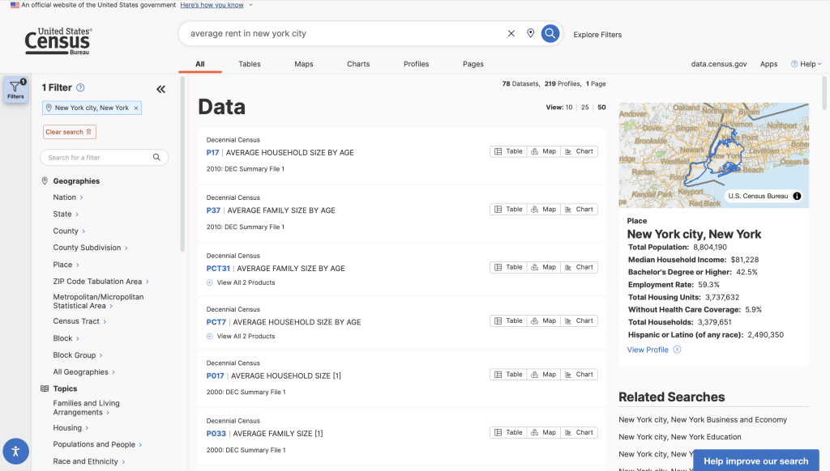Click the Clear search button
This screenshot has width=830, height=471.
(69, 132)
